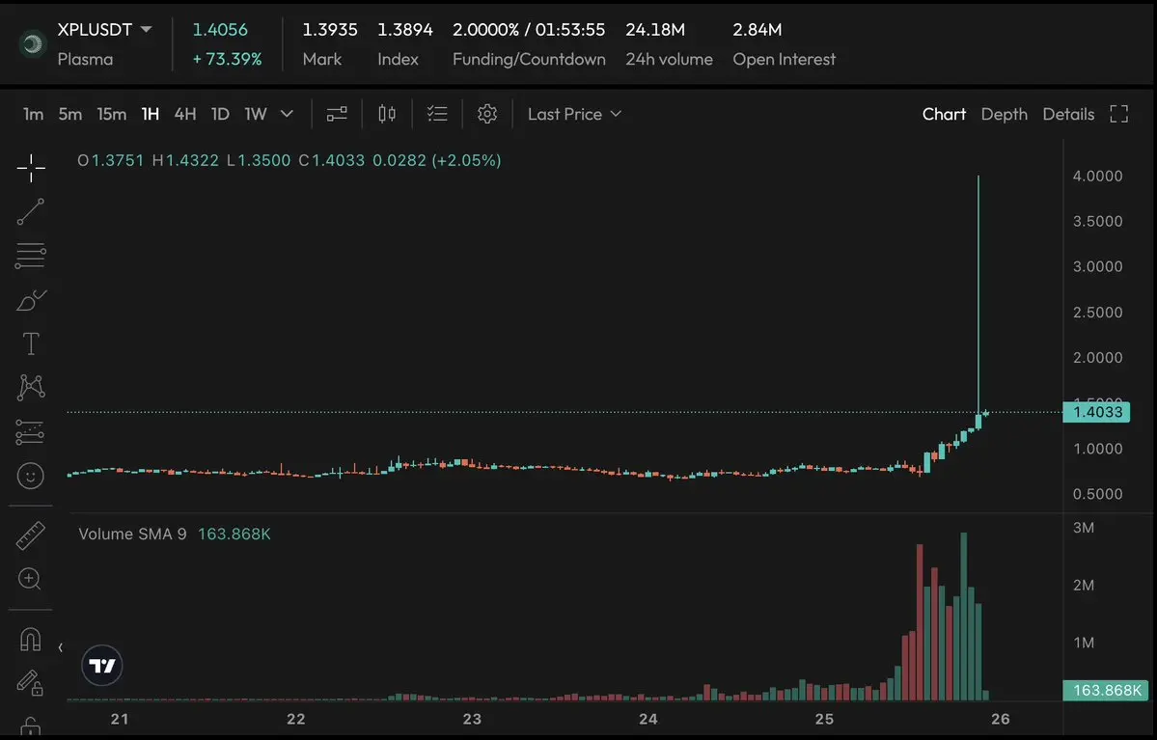Open the checklist templates icon

pyautogui.click(x=437, y=114)
